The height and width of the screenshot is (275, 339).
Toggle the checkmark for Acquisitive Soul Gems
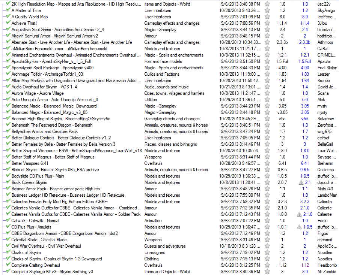point(8,29)
